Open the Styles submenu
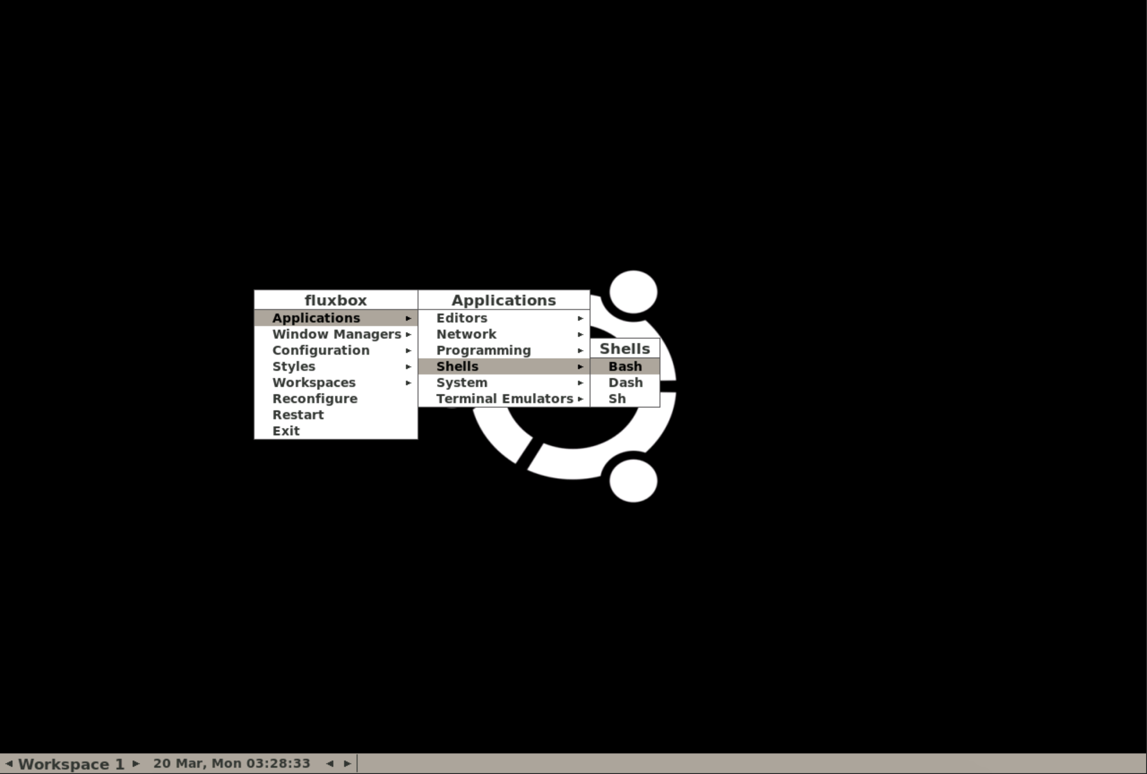Image resolution: width=1147 pixels, height=774 pixels. point(336,366)
